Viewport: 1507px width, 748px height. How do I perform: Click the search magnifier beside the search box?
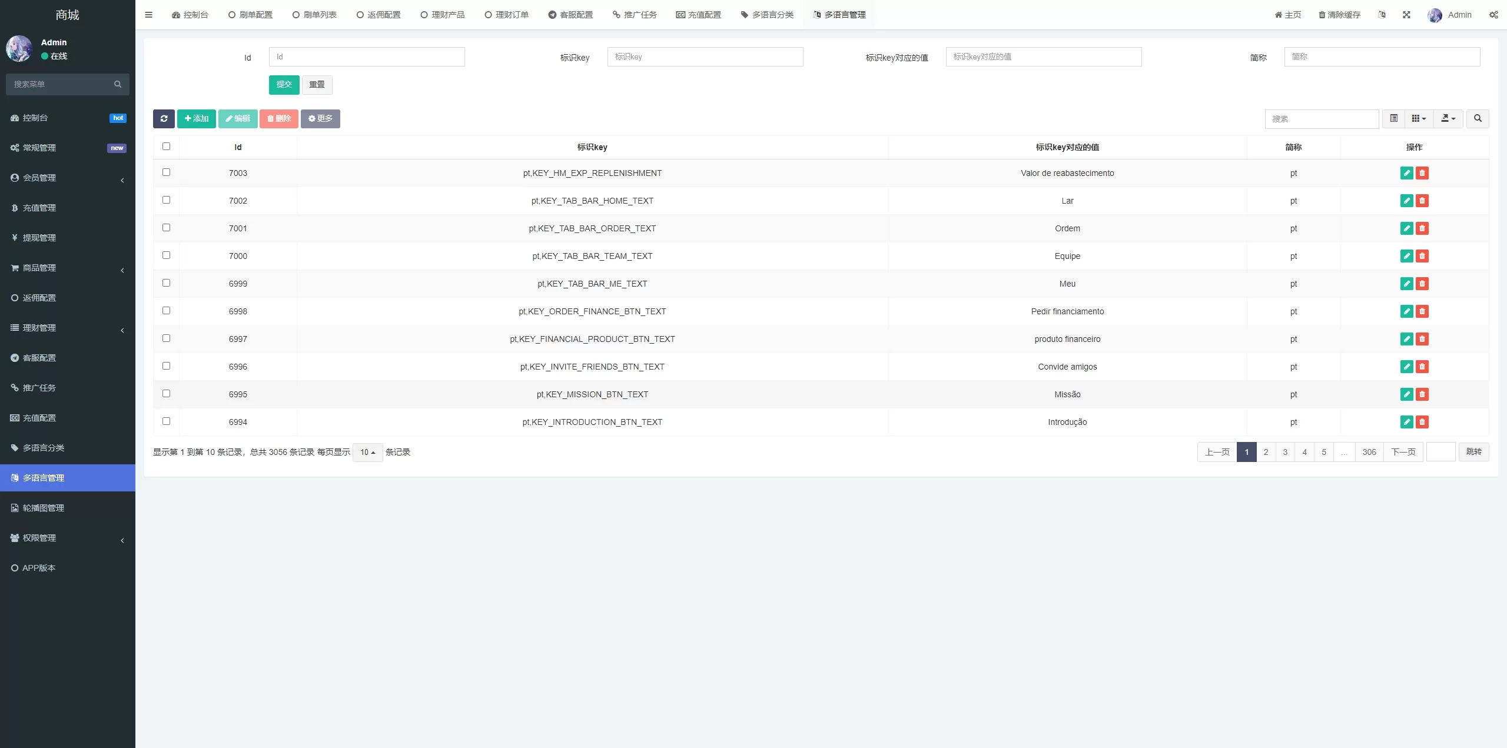(1478, 118)
